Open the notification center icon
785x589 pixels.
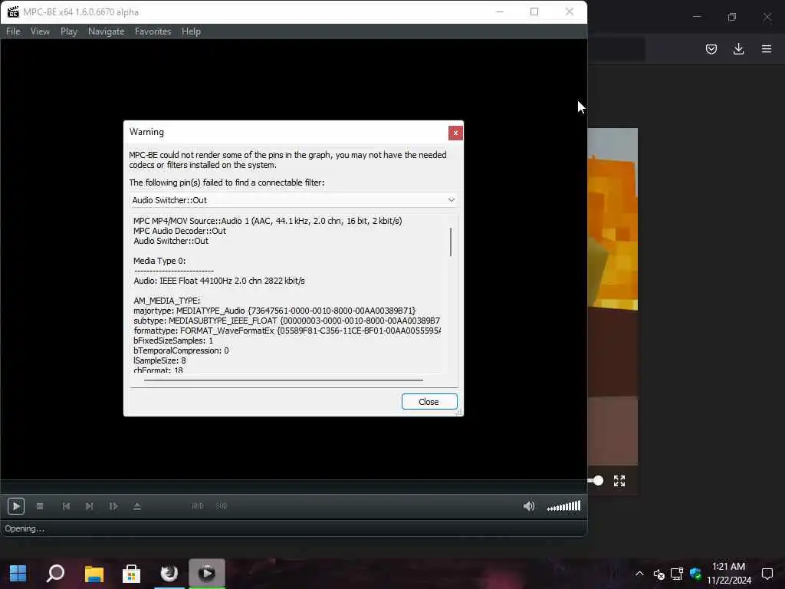click(767, 574)
